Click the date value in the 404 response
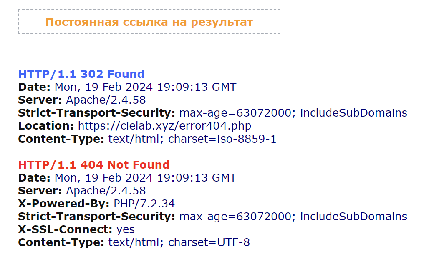 pyautogui.click(x=145, y=178)
